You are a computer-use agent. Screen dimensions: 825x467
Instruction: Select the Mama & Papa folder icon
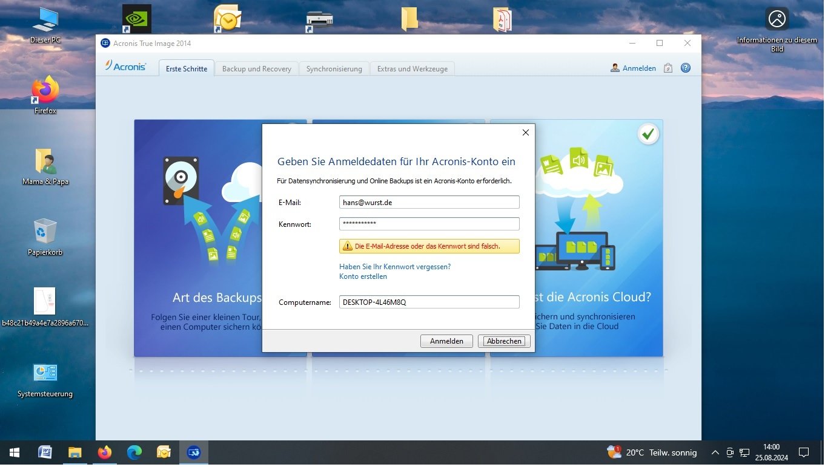45,162
